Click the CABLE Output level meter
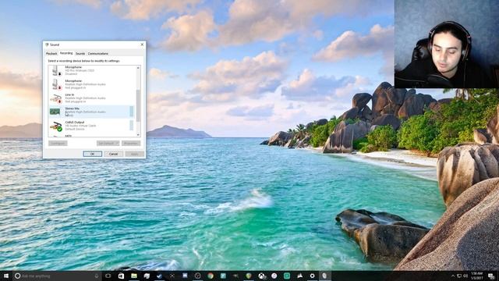The image size is (499, 281). pyautogui.click(x=132, y=125)
